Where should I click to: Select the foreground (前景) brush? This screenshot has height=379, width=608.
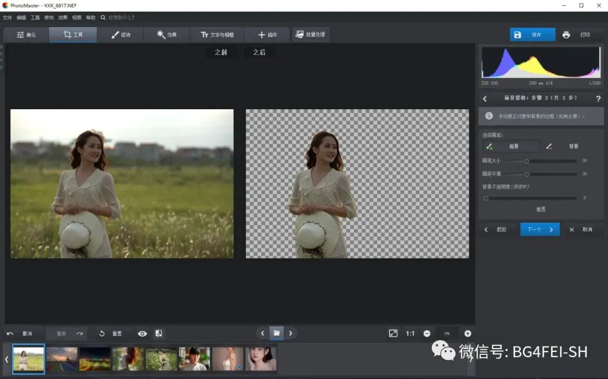[x=510, y=146]
